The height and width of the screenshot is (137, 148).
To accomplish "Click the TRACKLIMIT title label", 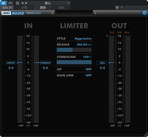I will 34,13.
